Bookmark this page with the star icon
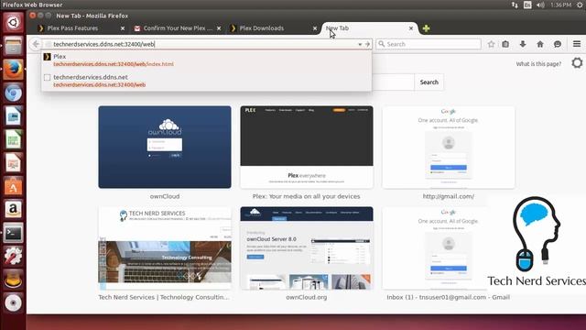Screen dimensions: 586x330 491,44
